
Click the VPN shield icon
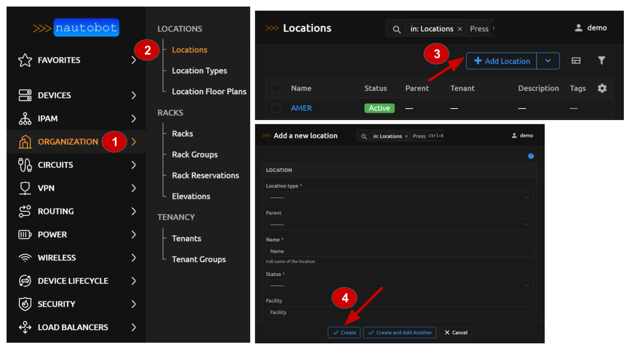(x=25, y=188)
